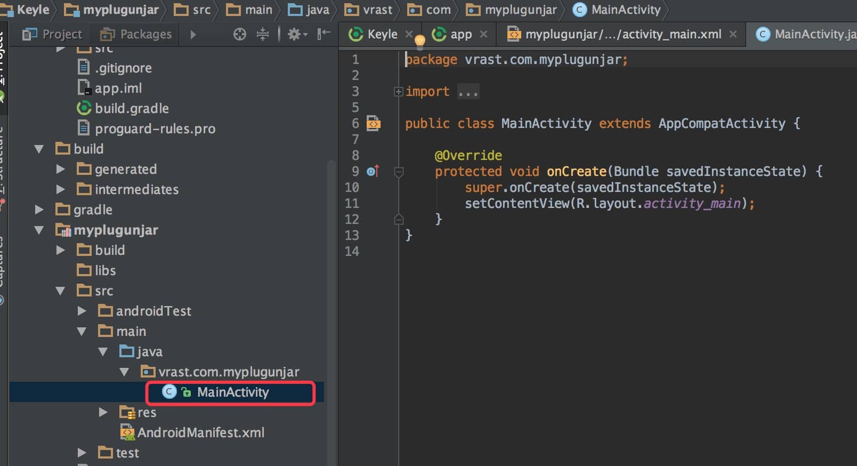The image size is (857, 466).
Task: Collapse the myplugunjar module node
Action: [x=39, y=230]
